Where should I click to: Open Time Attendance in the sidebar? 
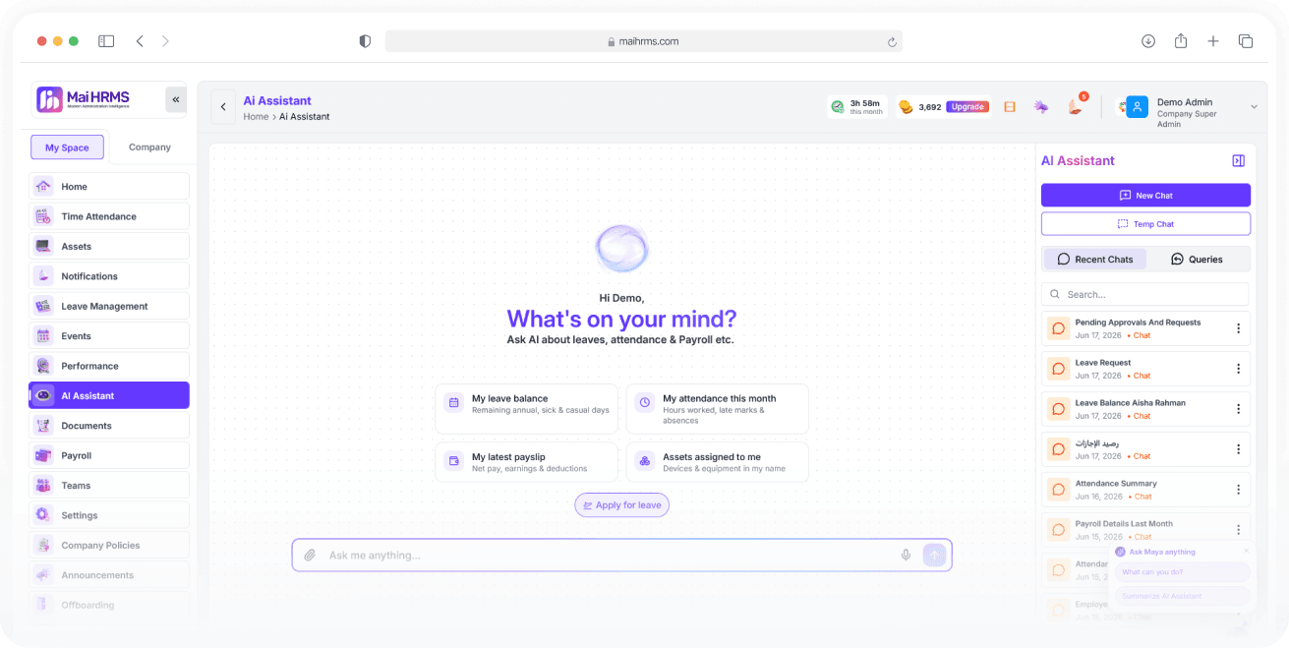pyautogui.click(x=109, y=216)
